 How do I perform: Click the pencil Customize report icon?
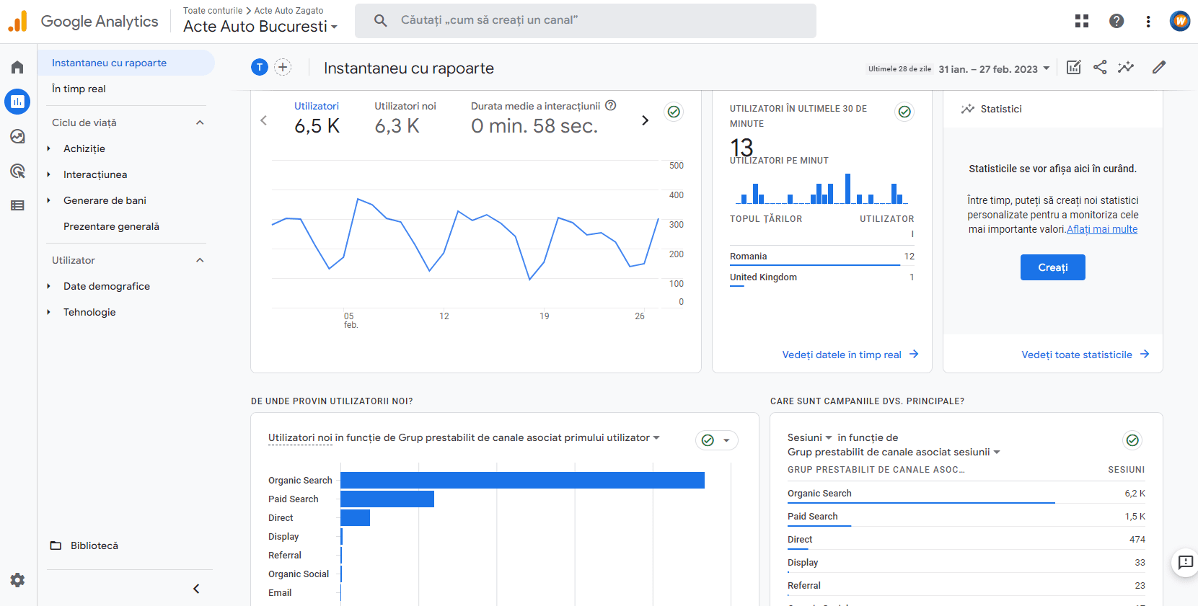pos(1158,68)
